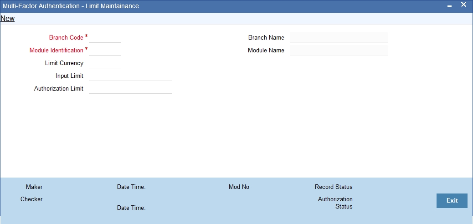473x224 pixels.
Task: Click the Limit Currency label
Action: coord(64,63)
